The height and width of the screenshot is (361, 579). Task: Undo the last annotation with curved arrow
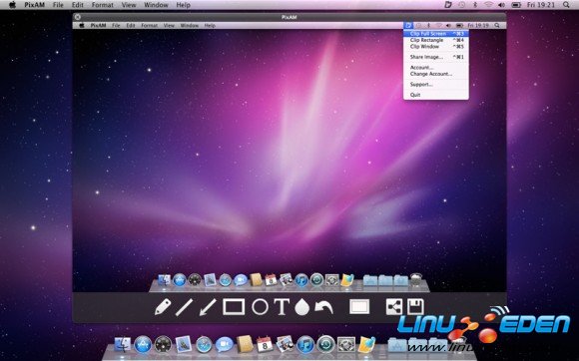323,307
